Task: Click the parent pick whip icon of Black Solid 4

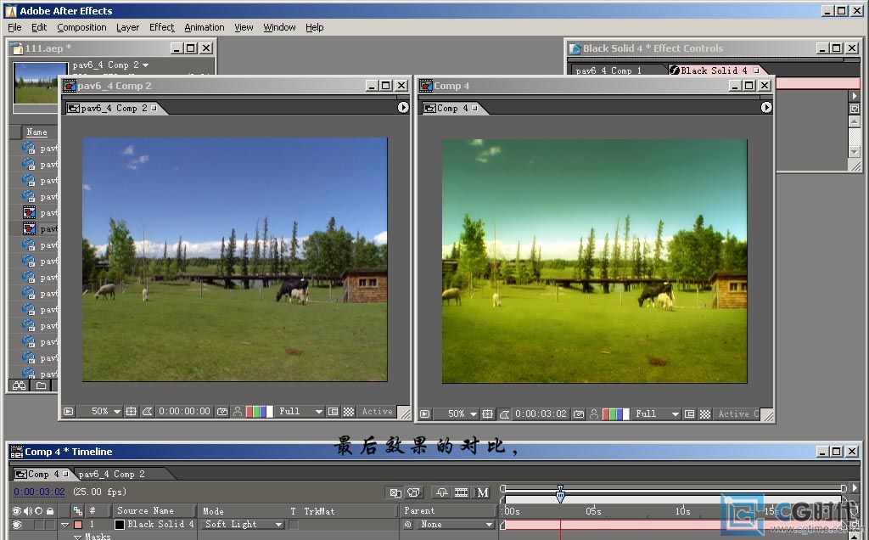Action: (x=408, y=525)
